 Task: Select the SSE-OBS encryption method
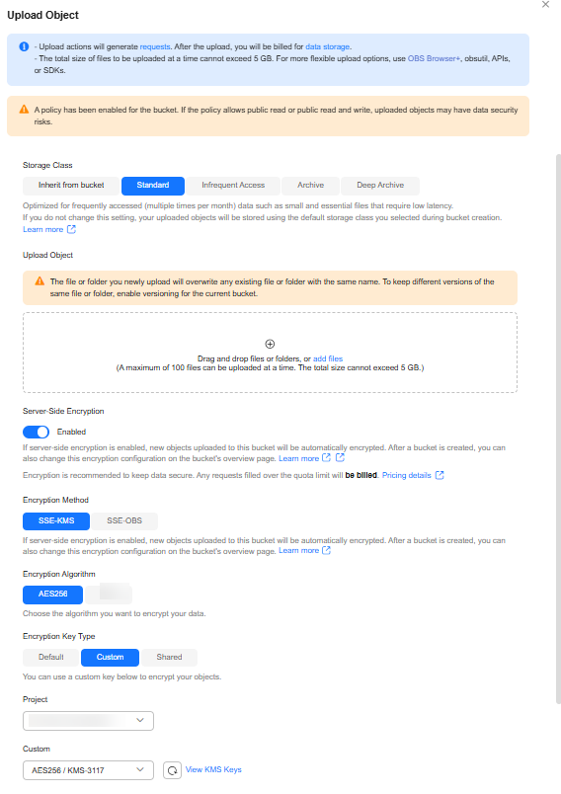pyautogui.click(x=124, y=520)
